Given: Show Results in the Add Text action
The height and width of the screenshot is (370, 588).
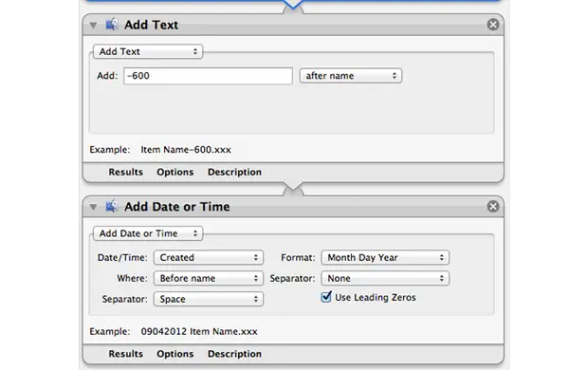Looking at the screenshot, I should click(125, 172).
